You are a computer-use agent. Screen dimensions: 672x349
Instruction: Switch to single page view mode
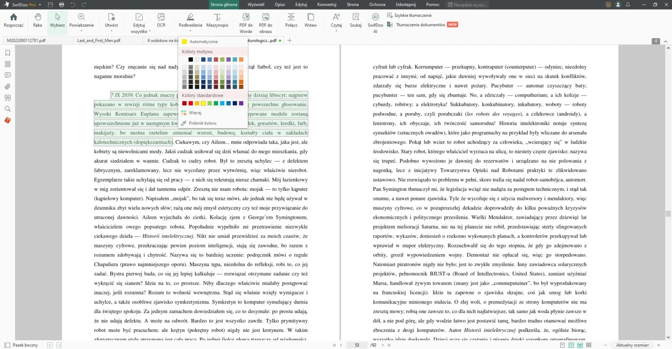click(562, 345)
